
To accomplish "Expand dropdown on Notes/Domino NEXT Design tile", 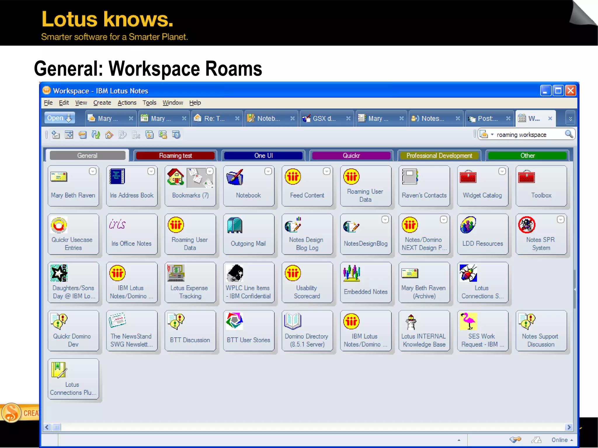I will click(x=444, y=219).
